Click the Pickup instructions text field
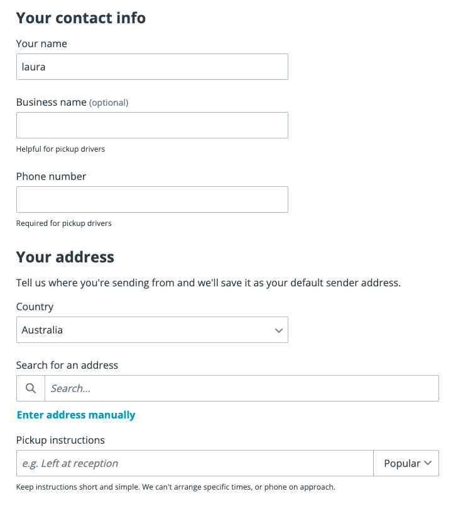The height and width of the screenshot is (511, 463). coord(195,463)
